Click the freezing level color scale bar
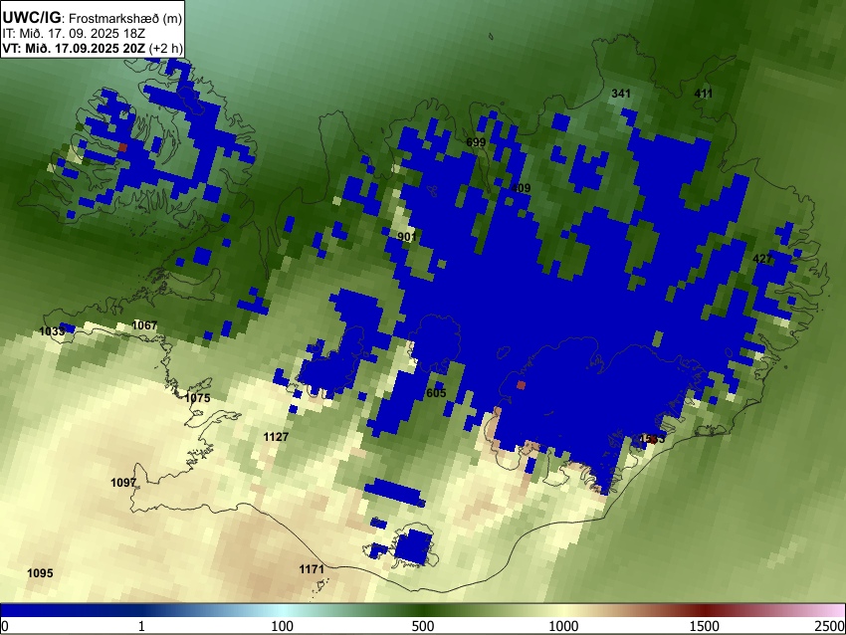The width and height of the screenshot is (846, 635). [x=423, y=610]
